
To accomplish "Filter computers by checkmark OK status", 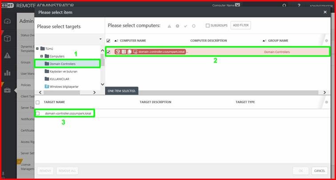I will [x=186, y=26].
